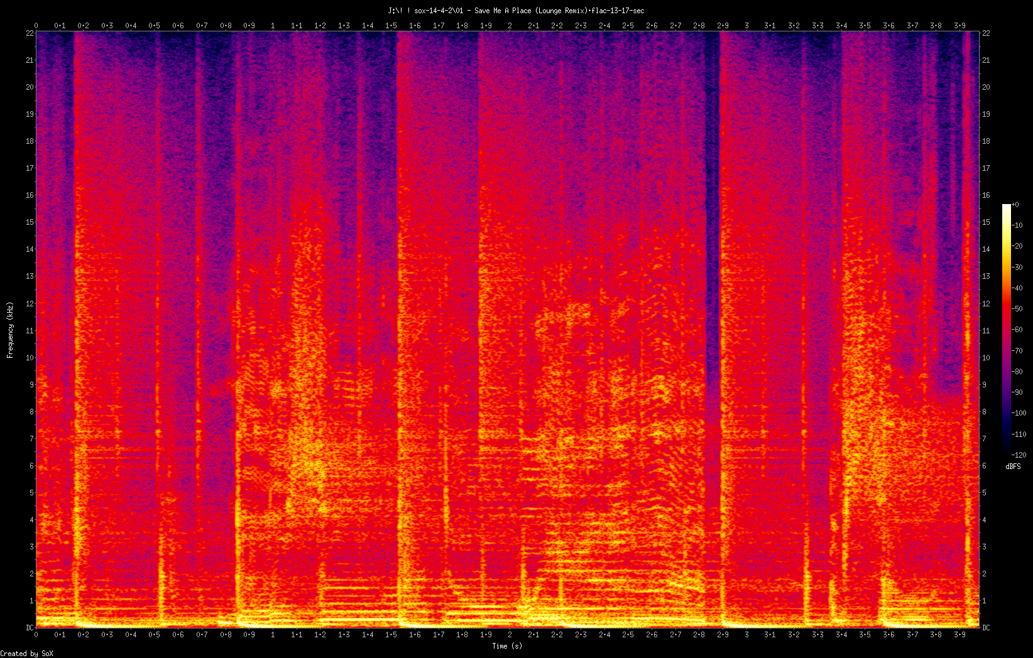Screen dimensions: 1033x658
Task: Click '22' on the right frequency axis
Action: pos(986,33)
